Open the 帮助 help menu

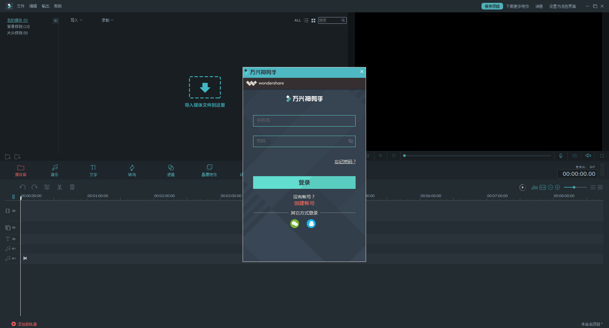pos(58,6)
